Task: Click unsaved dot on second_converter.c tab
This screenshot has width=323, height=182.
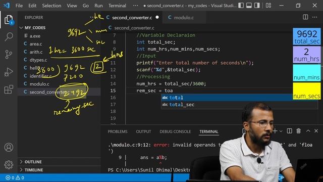Action: (x=157, y=17)
